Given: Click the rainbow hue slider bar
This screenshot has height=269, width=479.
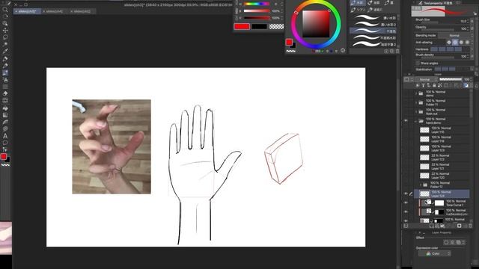Looking at the screenshot, I should tap(256, 4).
